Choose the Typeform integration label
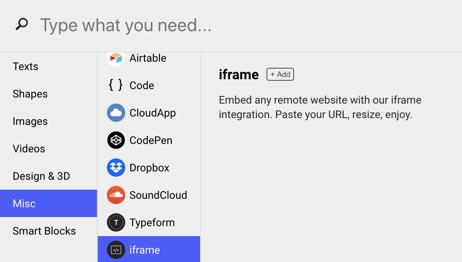 point(152,223)
